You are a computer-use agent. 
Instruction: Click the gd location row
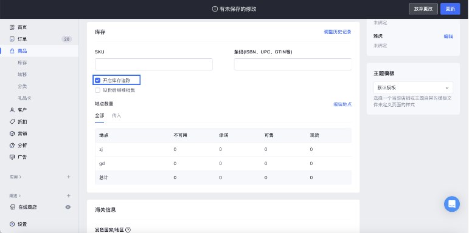(223, 163)
